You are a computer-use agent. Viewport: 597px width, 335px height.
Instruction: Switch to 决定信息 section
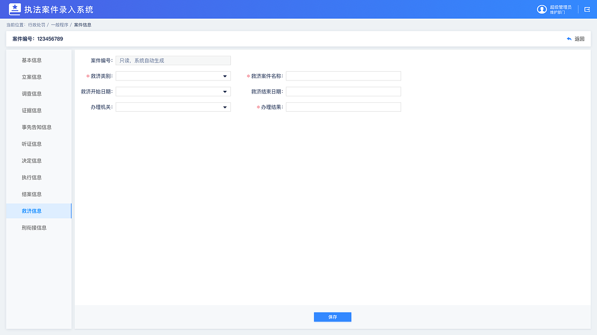tap(39, 161)
